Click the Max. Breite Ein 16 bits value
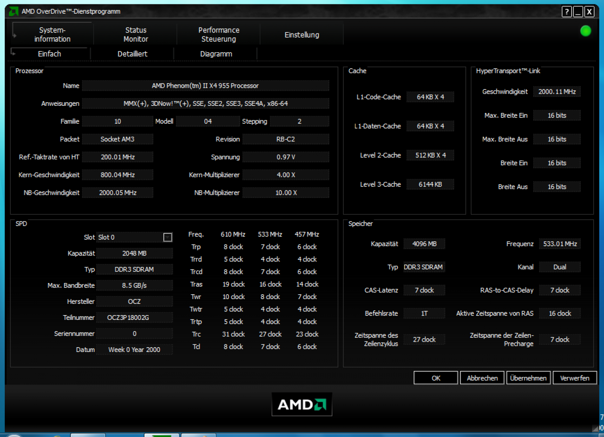The height and width of the screenshot is (437, 604). pos(557,115)
